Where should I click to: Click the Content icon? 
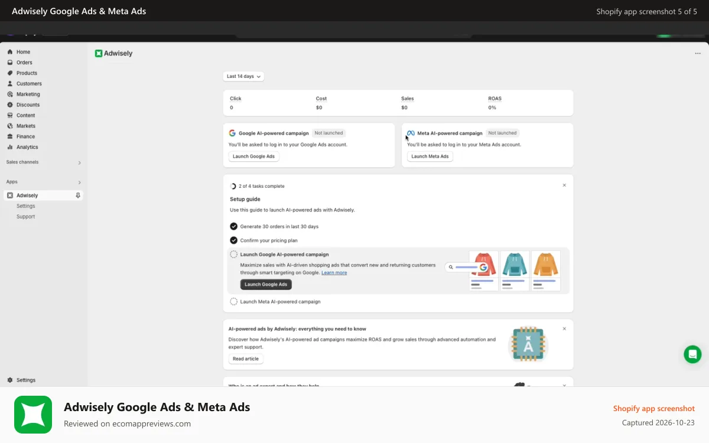tap(10, 116)
